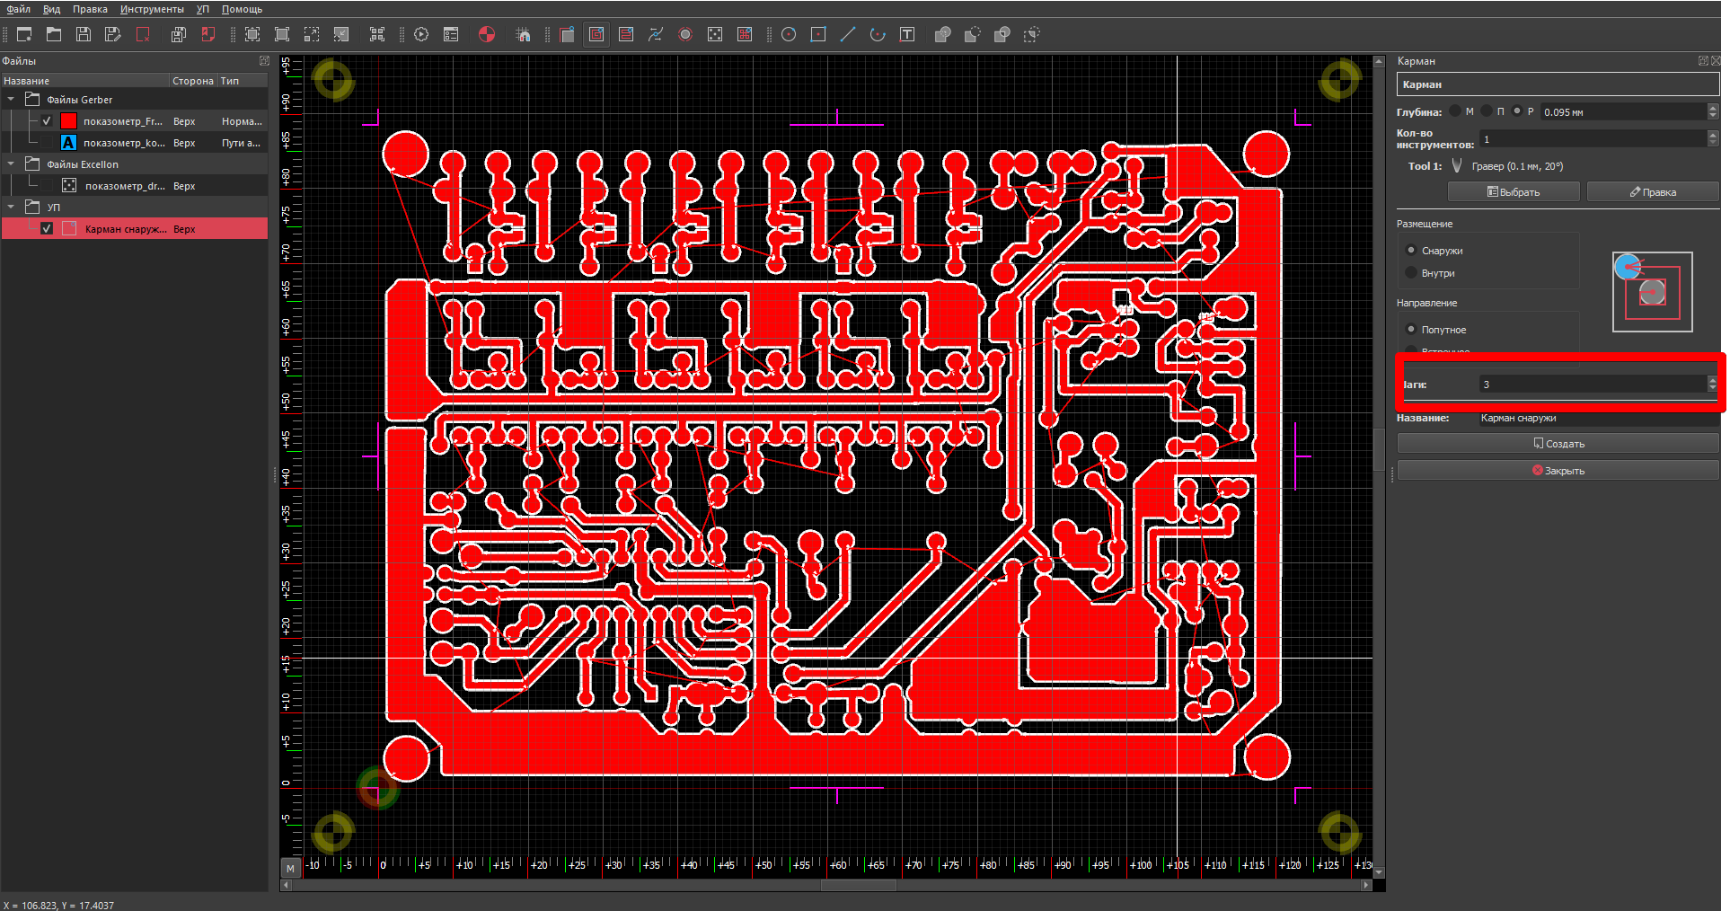1730x911 pixels.
Task: Select the Pocket spiral toolpath icon
Action: point(596,34)
